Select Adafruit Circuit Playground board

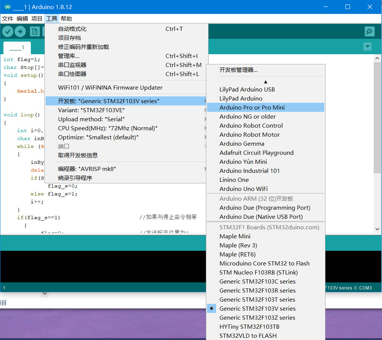(x=265, y=152)
